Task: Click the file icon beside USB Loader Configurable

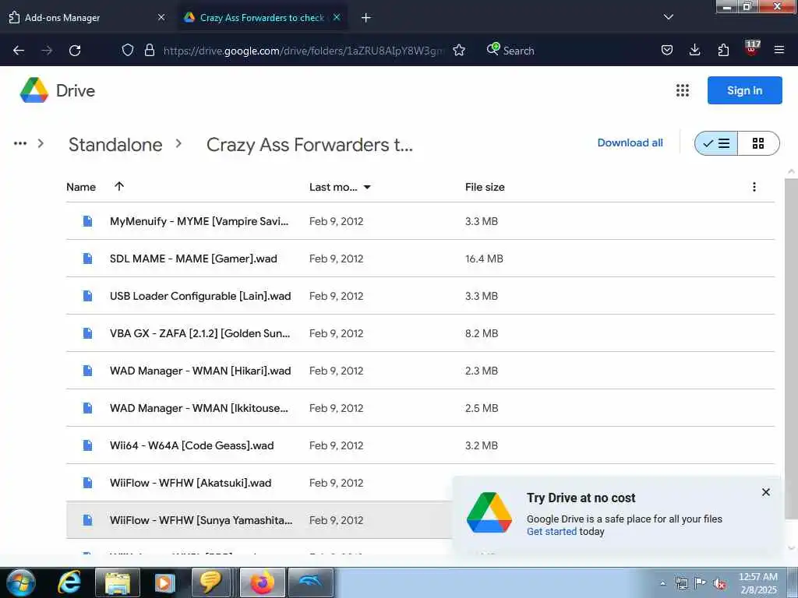Action: tap(87, 296)
